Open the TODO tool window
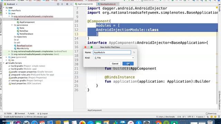This screenshot has width=221, height=124. pyautogui.click(x=8, y=114)
